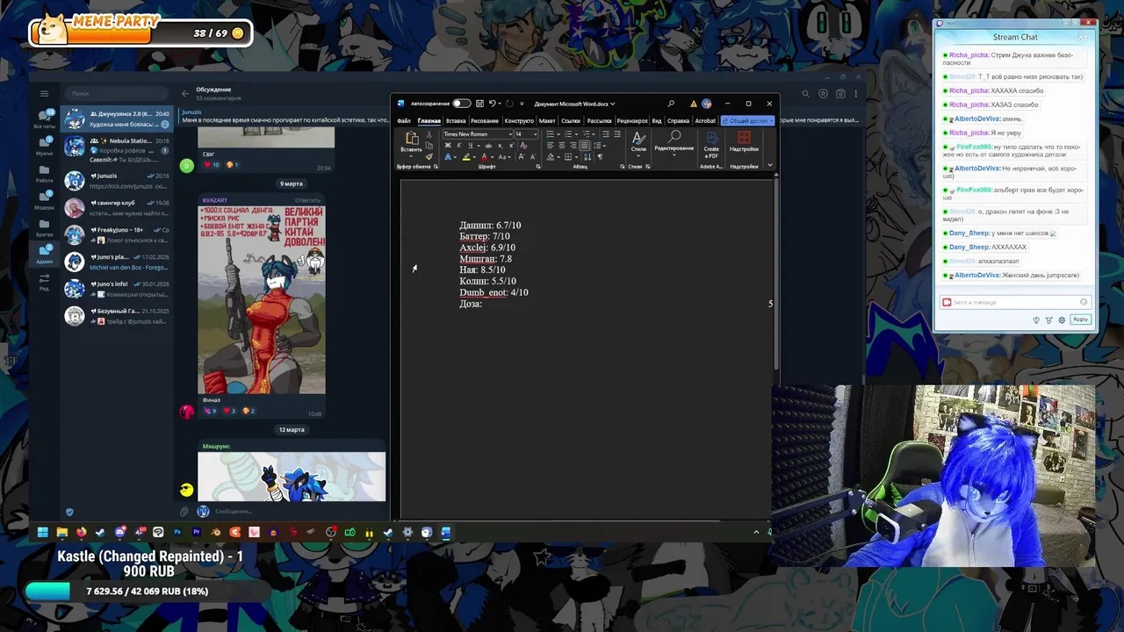This screenshot has width=1124, height=632.
Task: Open the свингер клуб chat
Action: click(x=118, y=207)
